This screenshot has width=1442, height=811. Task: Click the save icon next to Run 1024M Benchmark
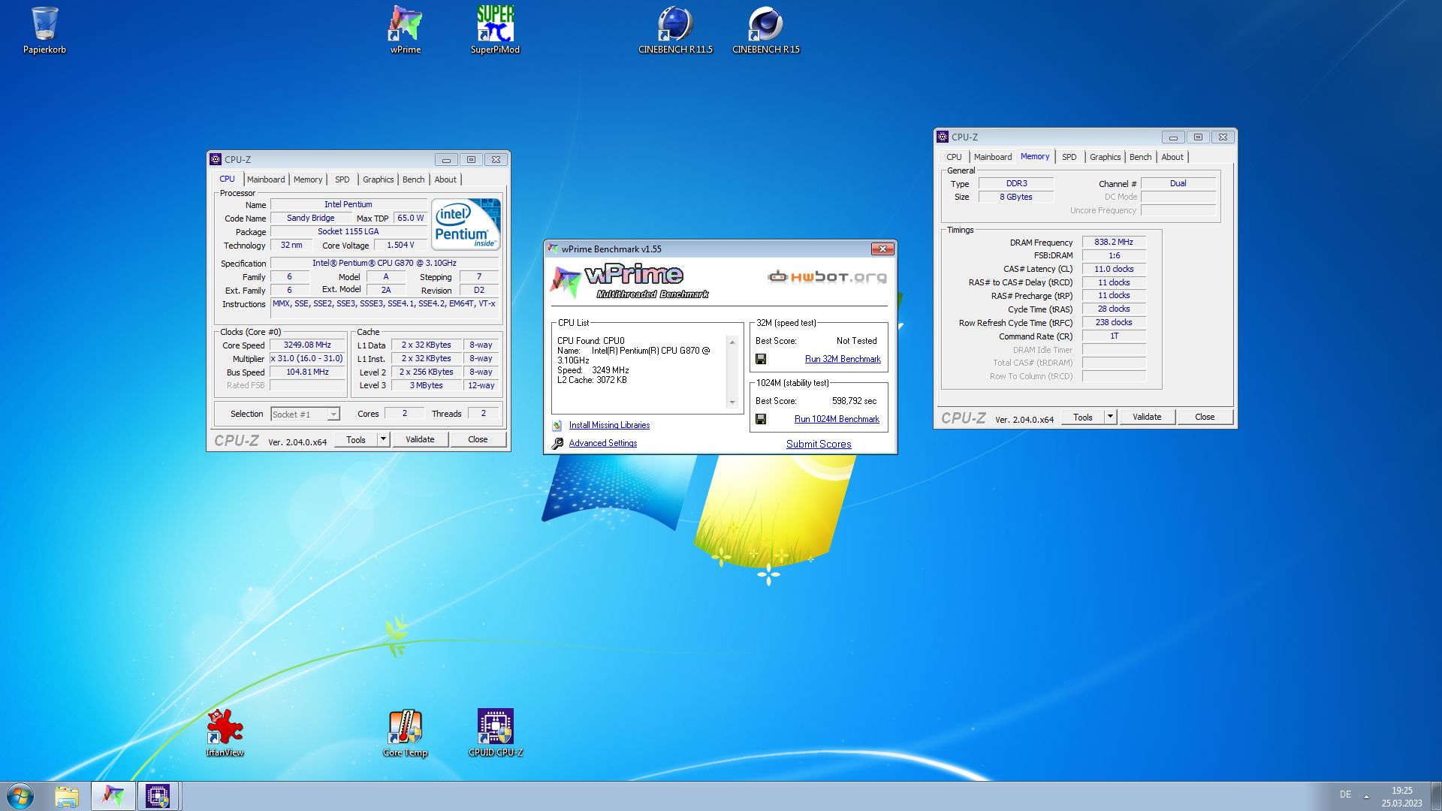(x=761, y=419)
